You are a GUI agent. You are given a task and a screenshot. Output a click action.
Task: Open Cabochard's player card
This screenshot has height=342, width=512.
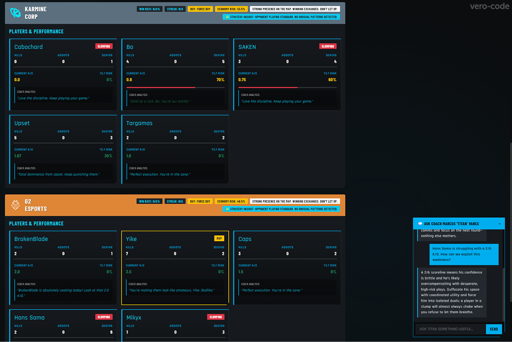63,75
